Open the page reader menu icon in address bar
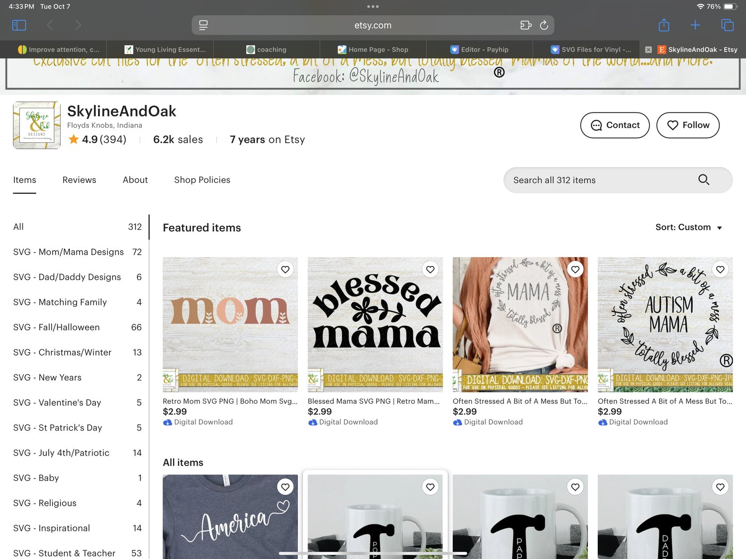The width and height of the screenshot is (746, 559). 203,25
